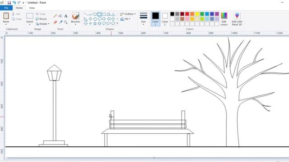
Task: Choose the Rounded rectangle shape
Action: [104, 14]
